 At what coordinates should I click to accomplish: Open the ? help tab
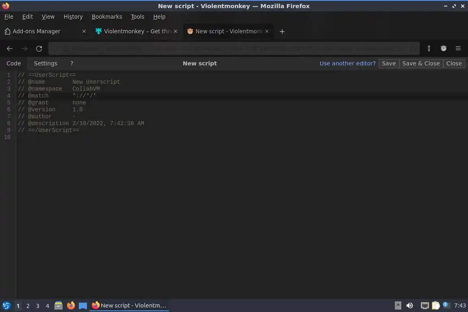tap(71, 63)
